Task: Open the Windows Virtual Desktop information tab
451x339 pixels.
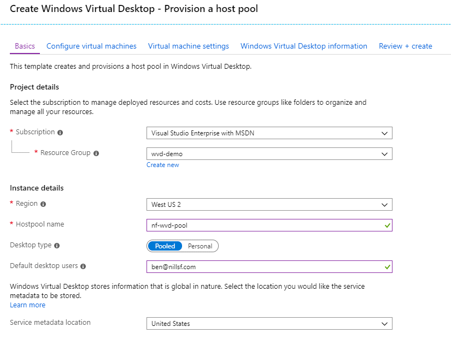Action: 304,46
